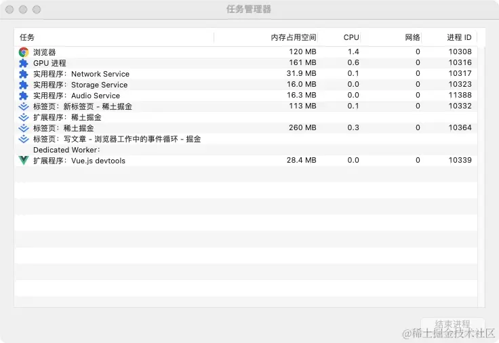Click the Juejin icon beside 新标签页 - 稀土掘金
499x343 pixels.
pyautogui.click(x=24, y=106)
